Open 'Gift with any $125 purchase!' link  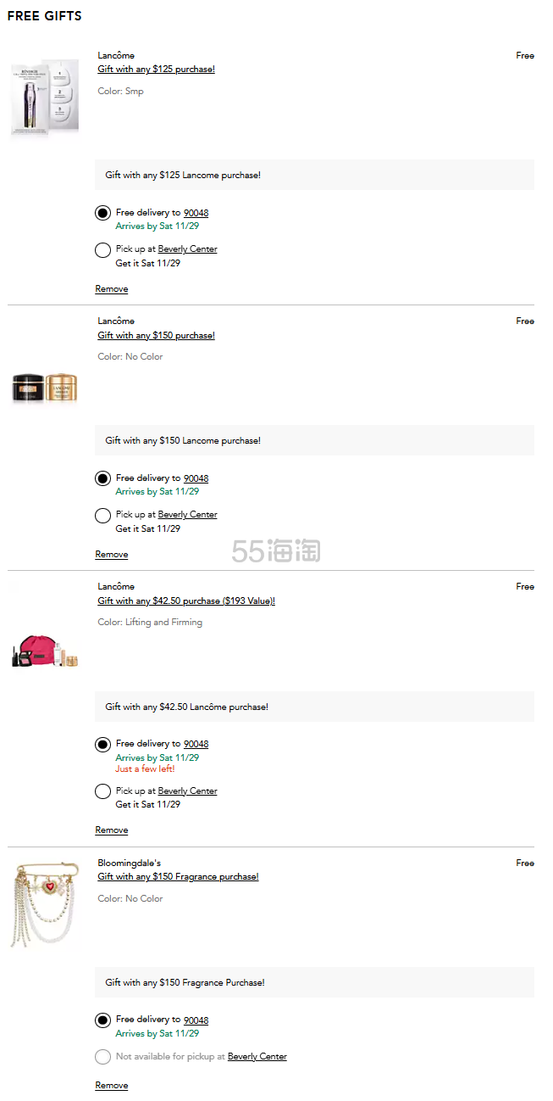click(x=156, y=70)
